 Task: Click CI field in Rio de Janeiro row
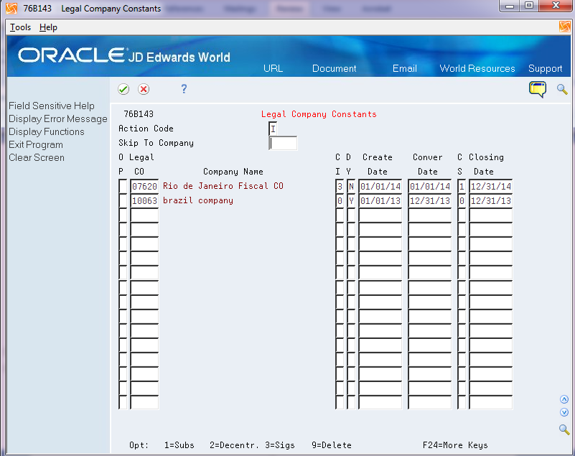point(340,187)
